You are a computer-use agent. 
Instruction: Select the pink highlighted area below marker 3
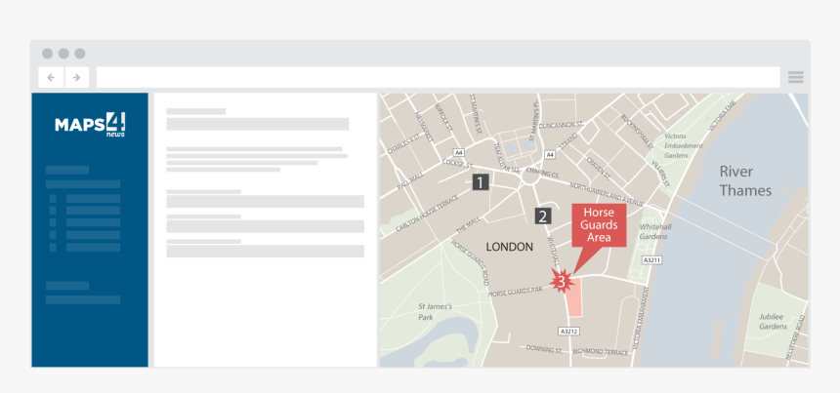[574, 297]
